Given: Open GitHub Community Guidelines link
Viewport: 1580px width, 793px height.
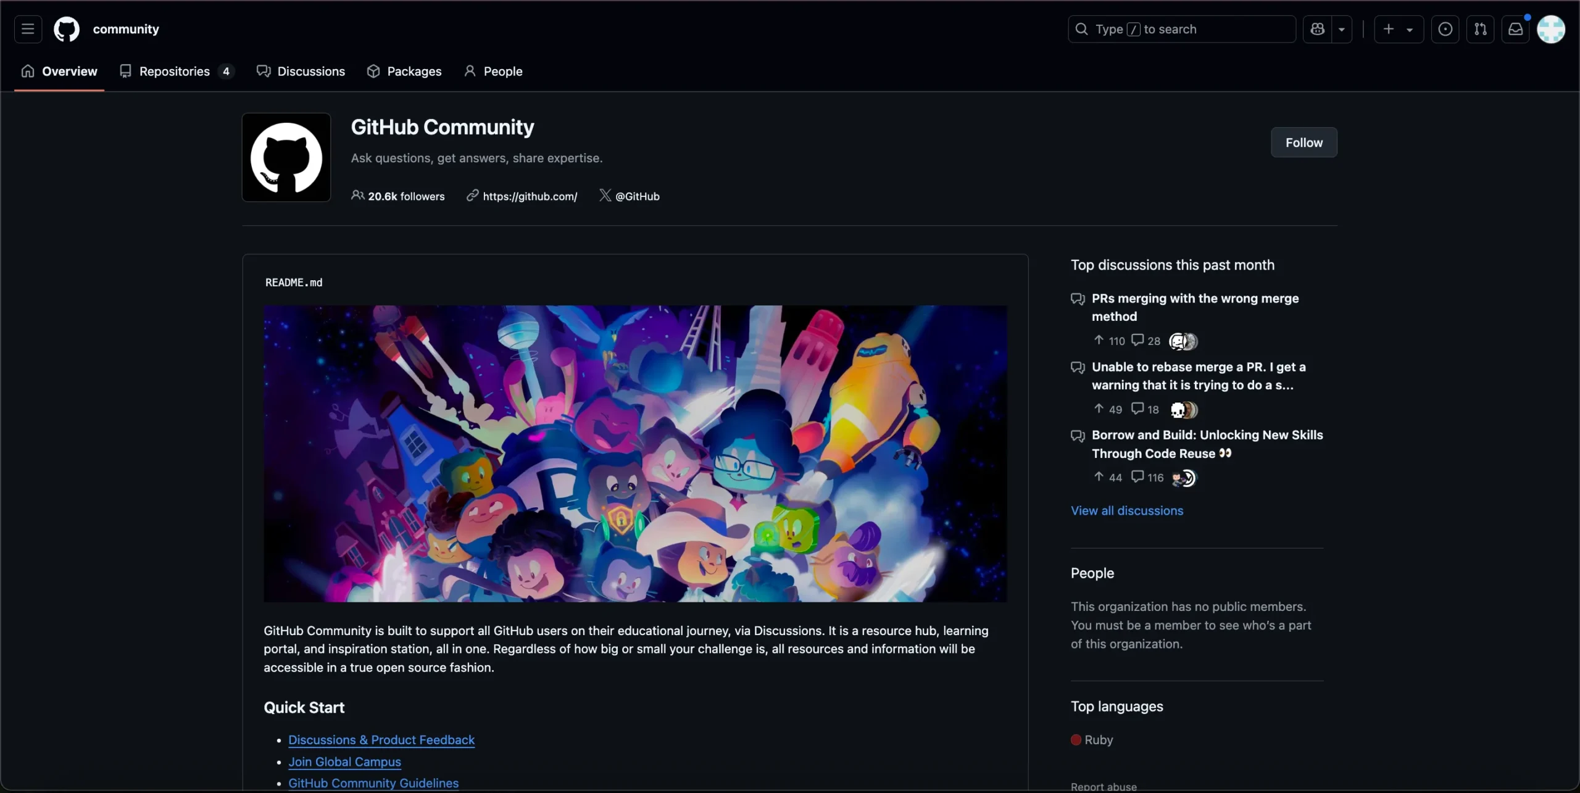Looking at the screenshot, I should (373, 783).
